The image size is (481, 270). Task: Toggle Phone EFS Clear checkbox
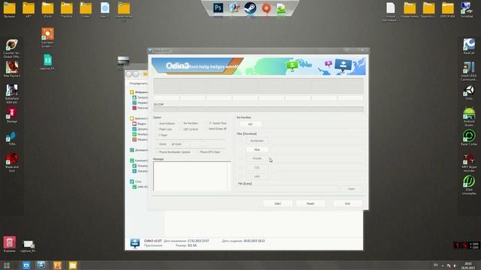(x=197, y=151)
